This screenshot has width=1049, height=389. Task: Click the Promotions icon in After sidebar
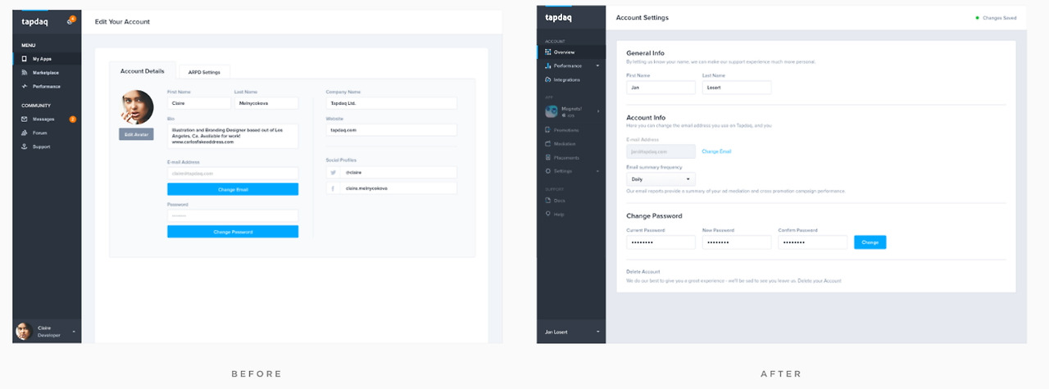(548, 129)
